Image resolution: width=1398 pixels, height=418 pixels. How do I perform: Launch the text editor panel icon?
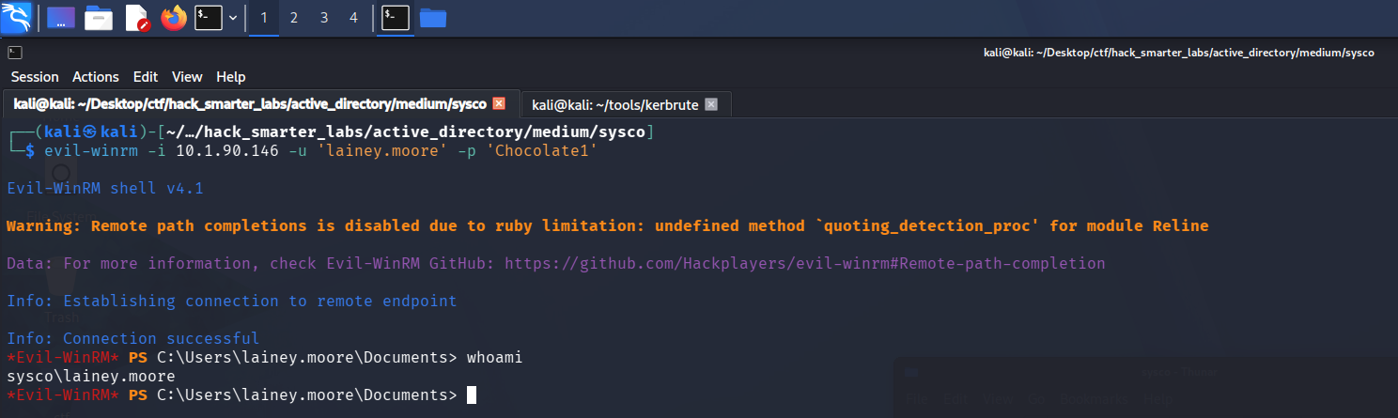pos(136,17)
